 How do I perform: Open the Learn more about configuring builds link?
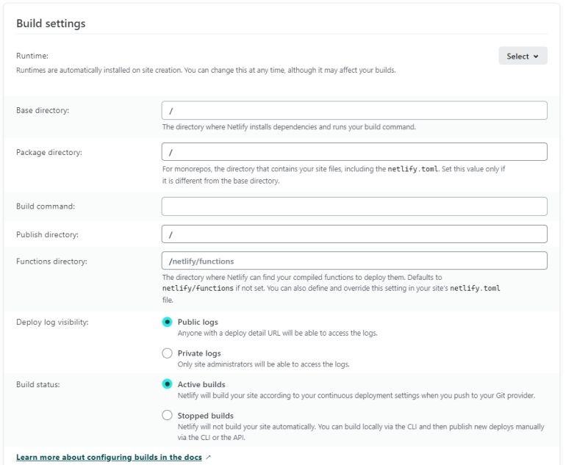[x=109, y=457]
